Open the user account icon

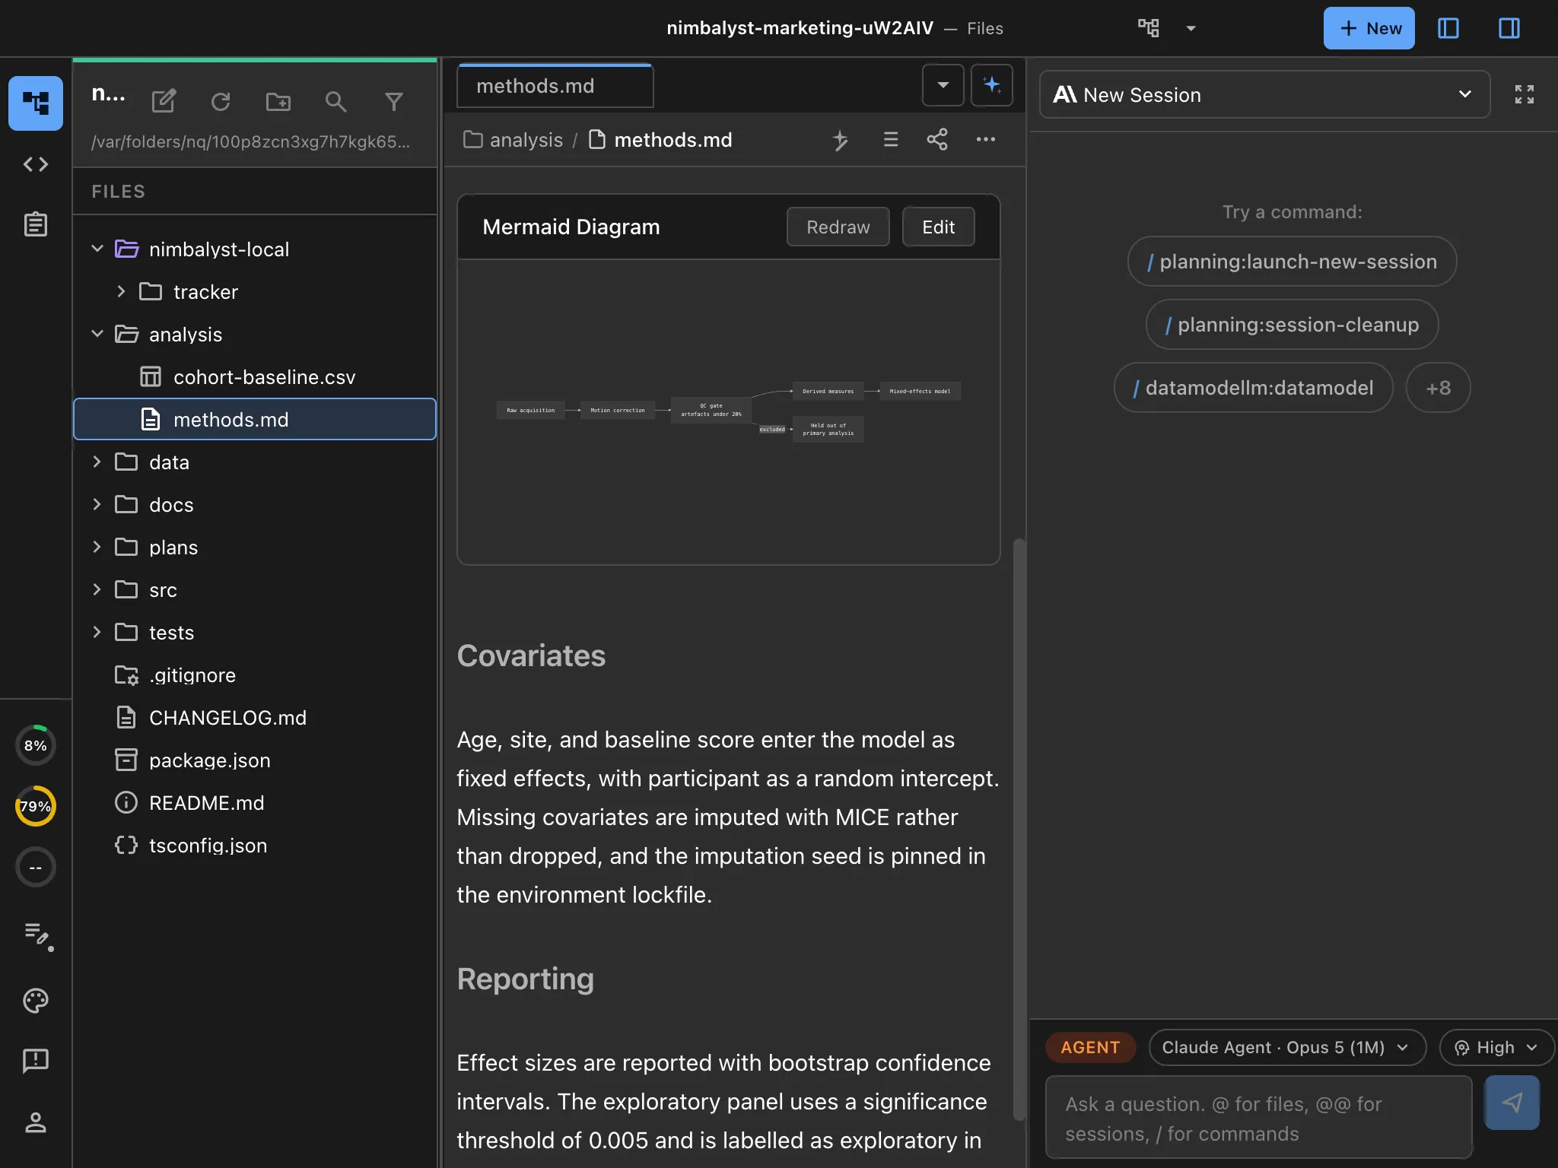[36, 1122]
